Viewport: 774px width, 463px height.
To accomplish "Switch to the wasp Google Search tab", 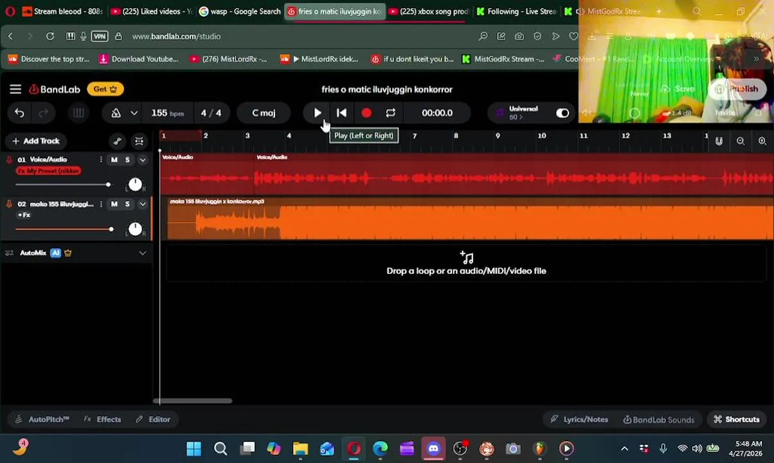I will (240, 12).
